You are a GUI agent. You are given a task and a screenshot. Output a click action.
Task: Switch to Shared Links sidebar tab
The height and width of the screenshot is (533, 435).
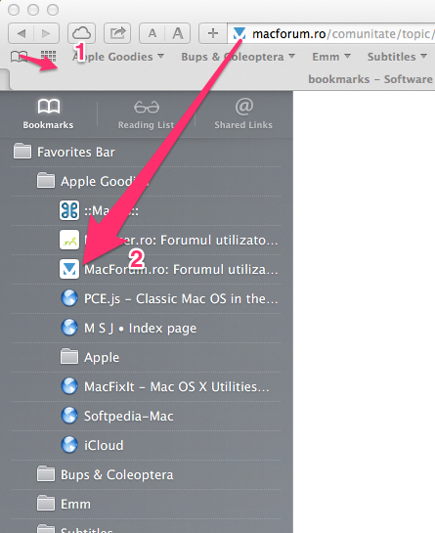[x=243, y=113]
